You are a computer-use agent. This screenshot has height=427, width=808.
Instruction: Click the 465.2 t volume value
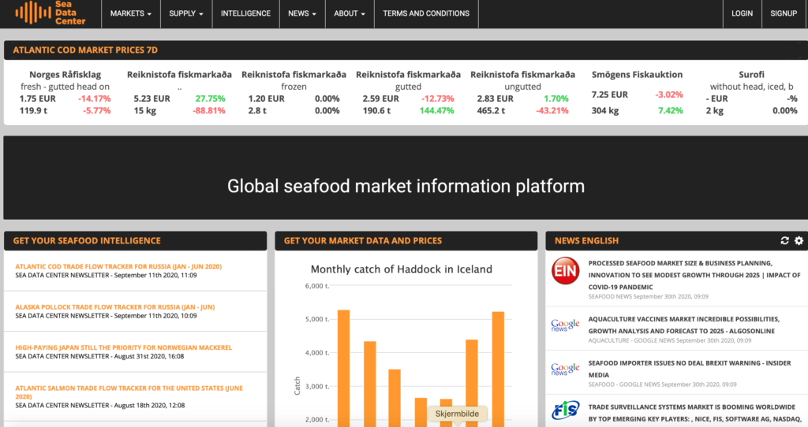[x=491, y=110]
